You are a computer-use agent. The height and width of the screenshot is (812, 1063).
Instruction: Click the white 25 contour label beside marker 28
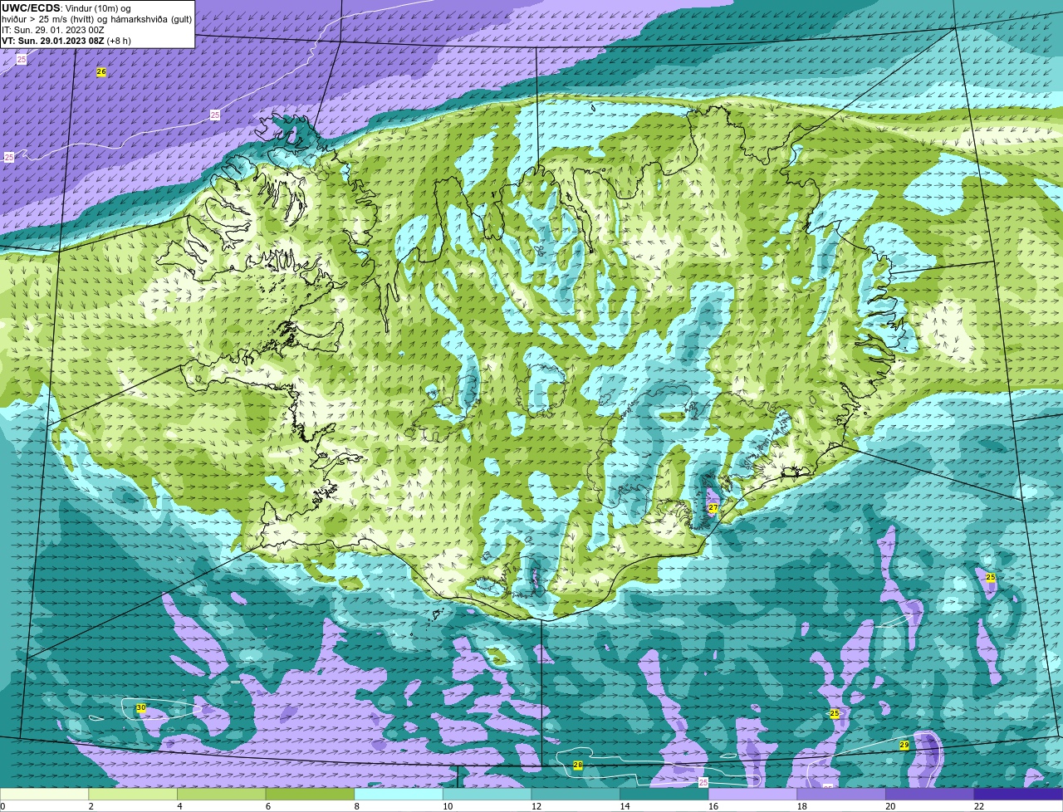pyautogui.click(x=703, y=783)
